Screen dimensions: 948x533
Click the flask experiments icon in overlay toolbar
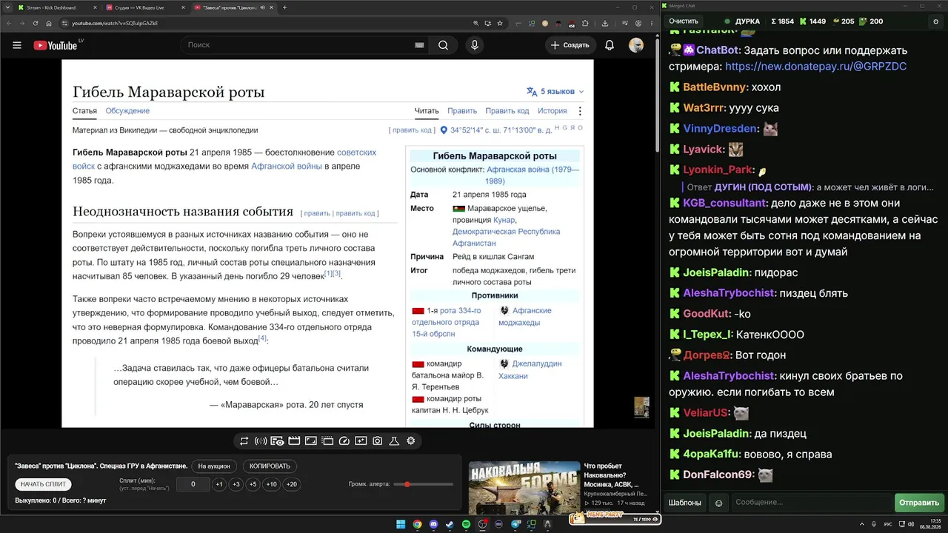[x=394, y=441]
